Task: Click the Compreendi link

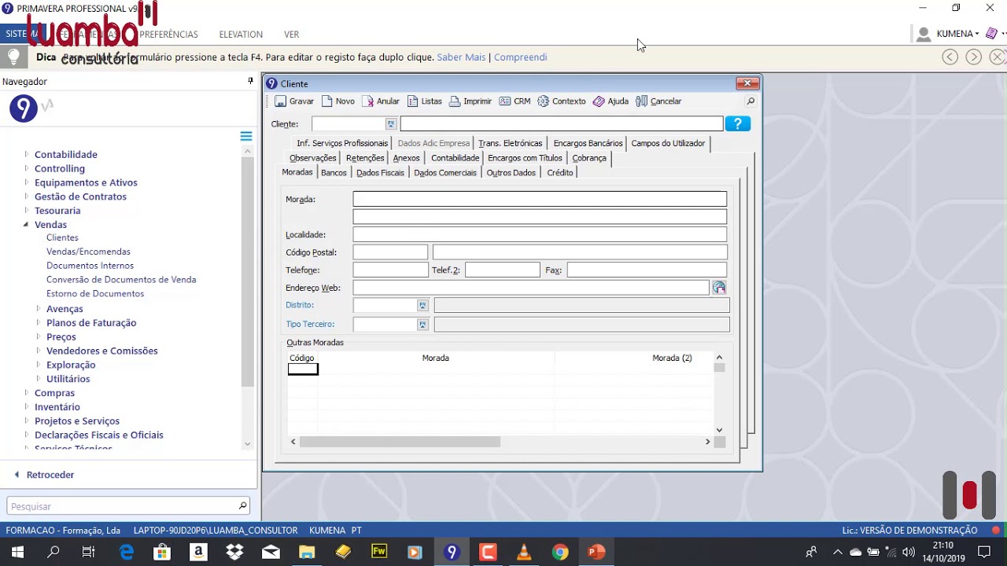Action: [520, 57]
